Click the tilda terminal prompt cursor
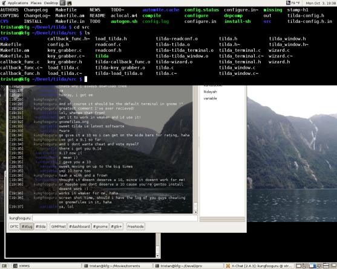The width and height of the screenshot is (337, 269). tap(86, 79)
